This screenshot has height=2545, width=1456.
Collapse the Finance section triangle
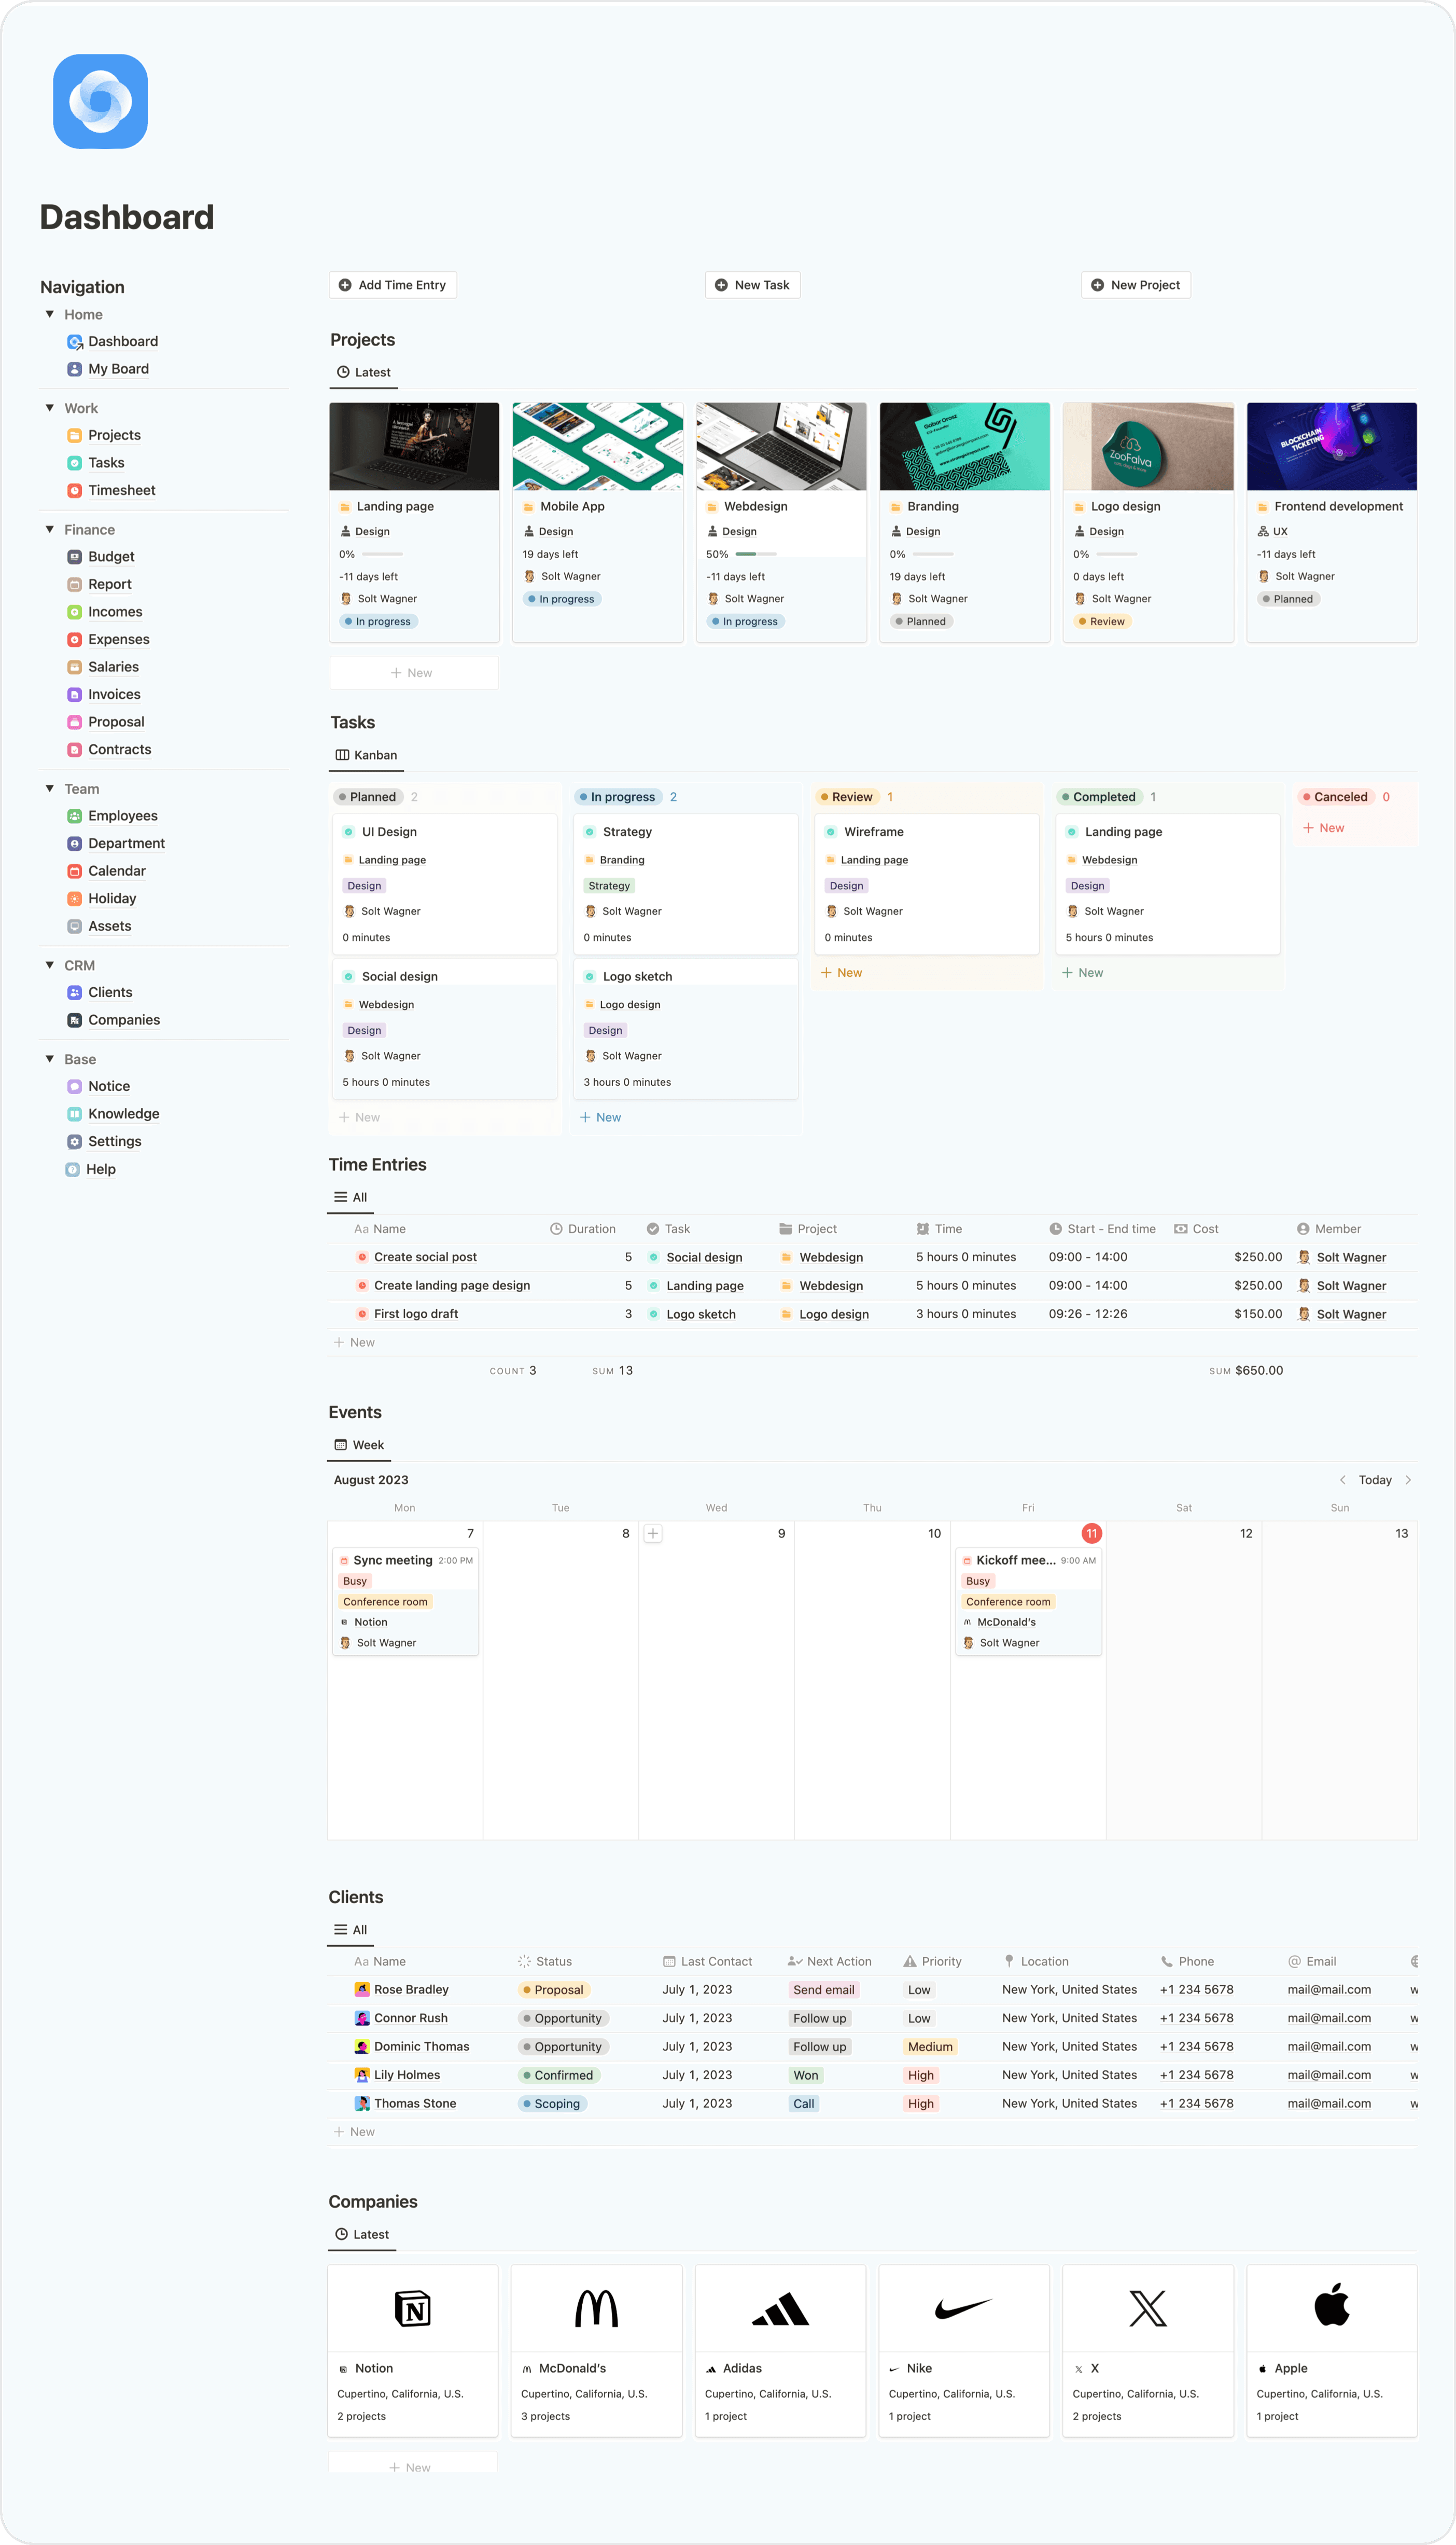(50, 529)
